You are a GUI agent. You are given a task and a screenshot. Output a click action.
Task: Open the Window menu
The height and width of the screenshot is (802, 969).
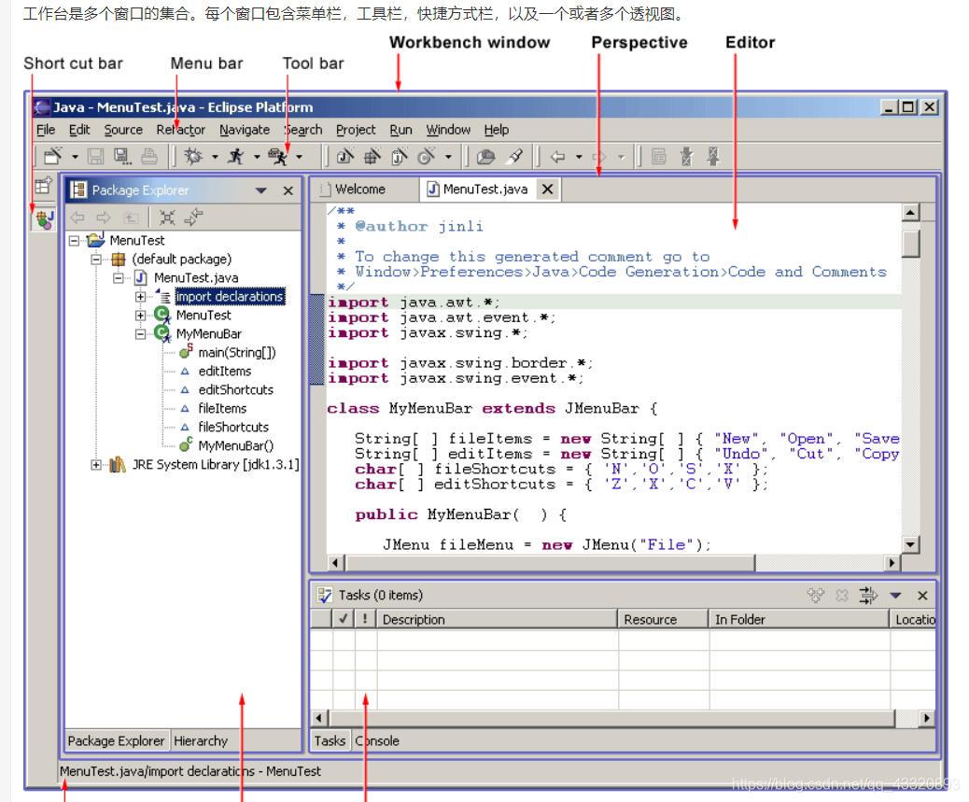pos(448,130)
